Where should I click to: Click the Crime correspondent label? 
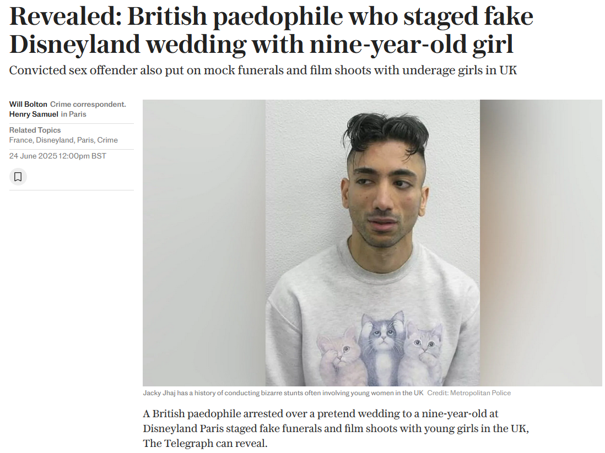(x=88, y=104)
